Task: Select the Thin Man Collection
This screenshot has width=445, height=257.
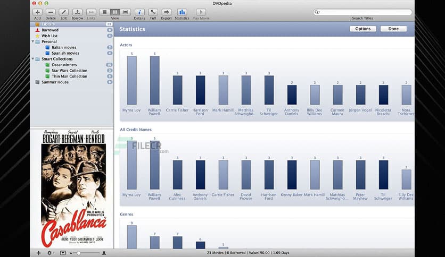Action: [71, 76]
